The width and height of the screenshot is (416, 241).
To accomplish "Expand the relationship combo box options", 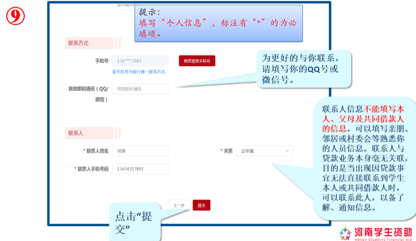I will [264, 151].
